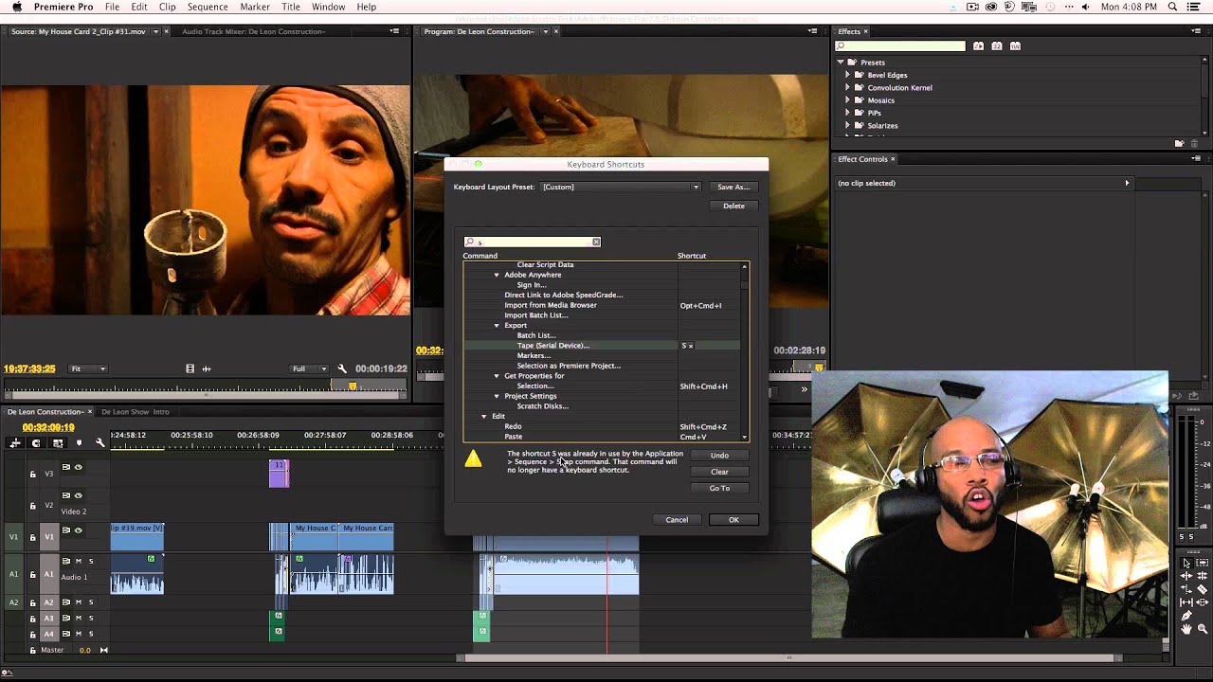
Task: Mute audio track A3
Action: [x=79, y=618]
